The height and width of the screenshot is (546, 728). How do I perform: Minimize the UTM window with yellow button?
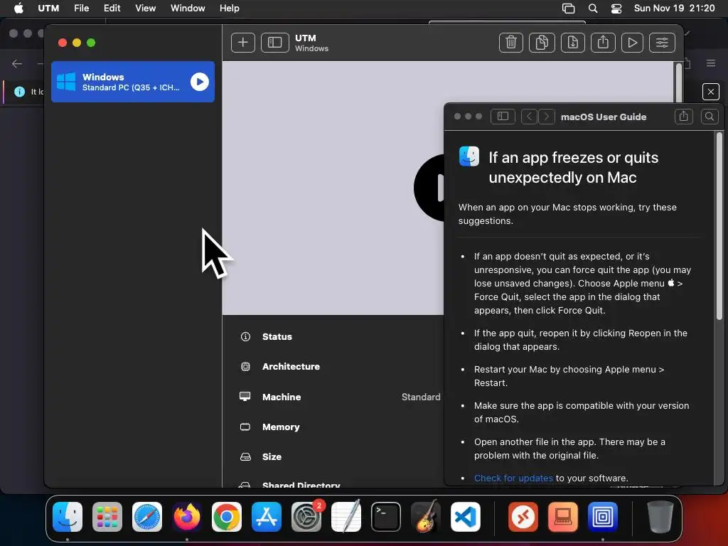pos(77,43)
